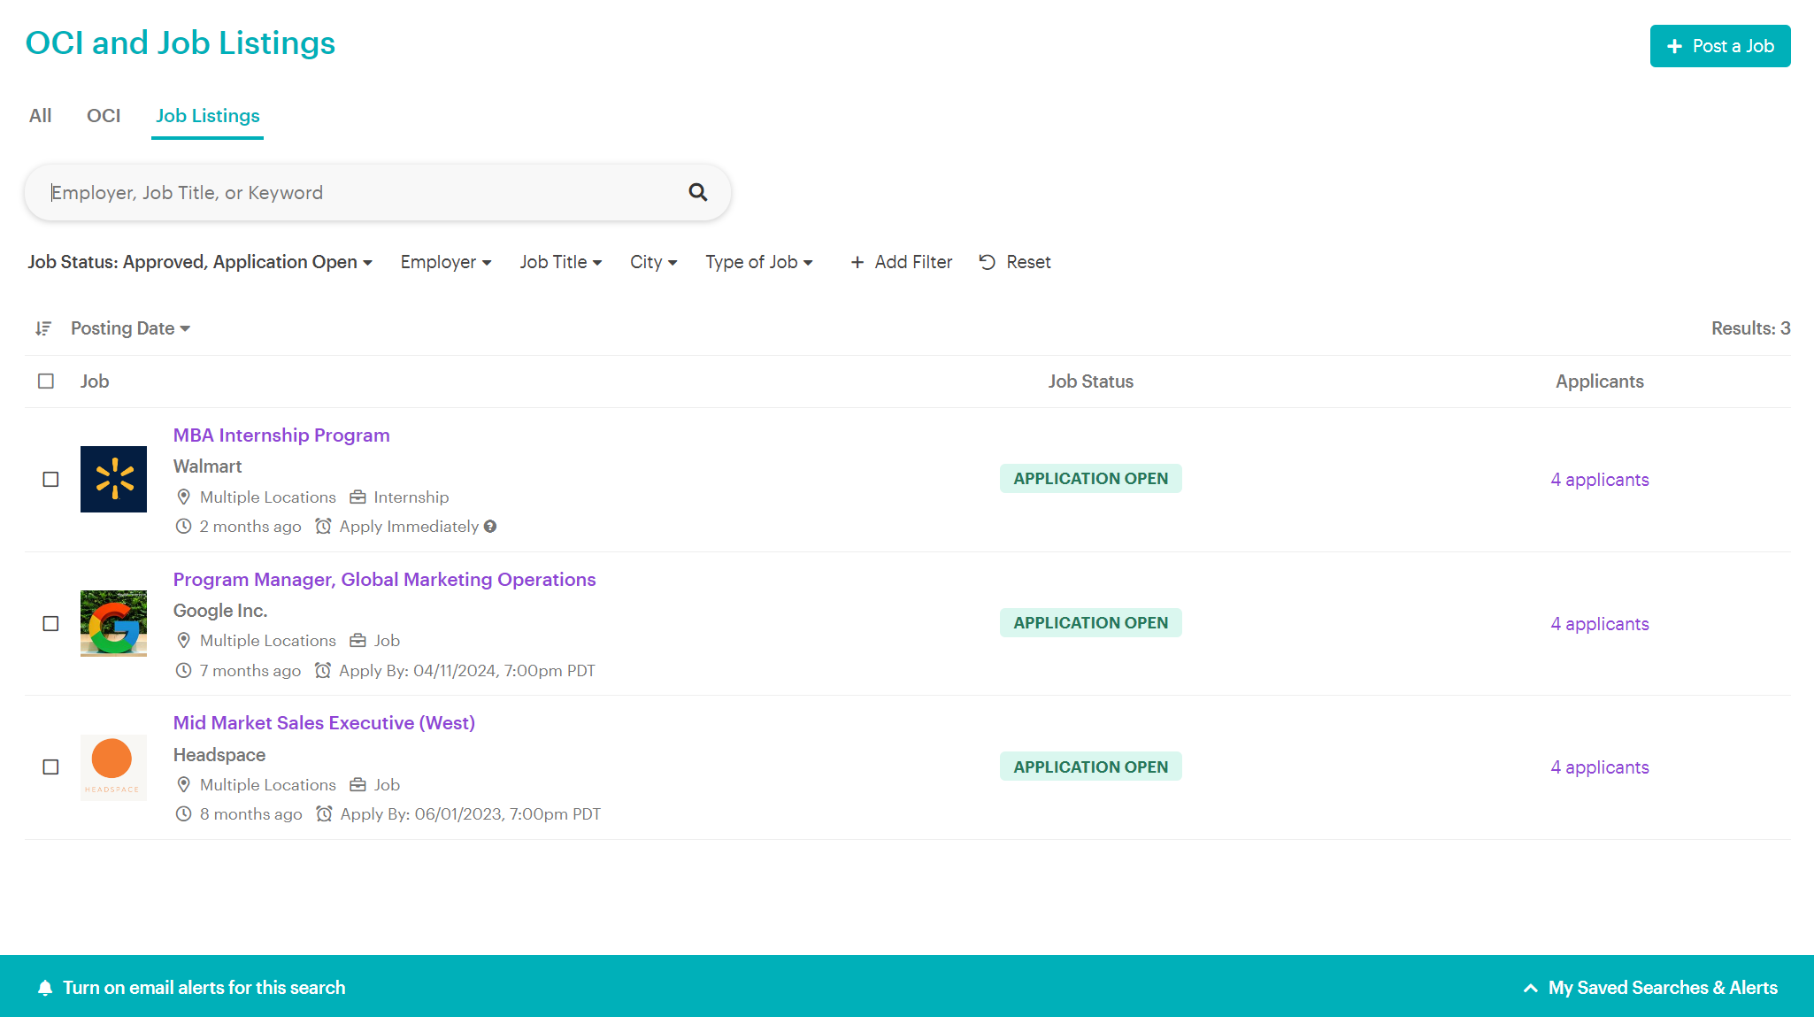Click the help icon next to Apply Immediately
The image size is (1814, 1017).
point(490,527)
